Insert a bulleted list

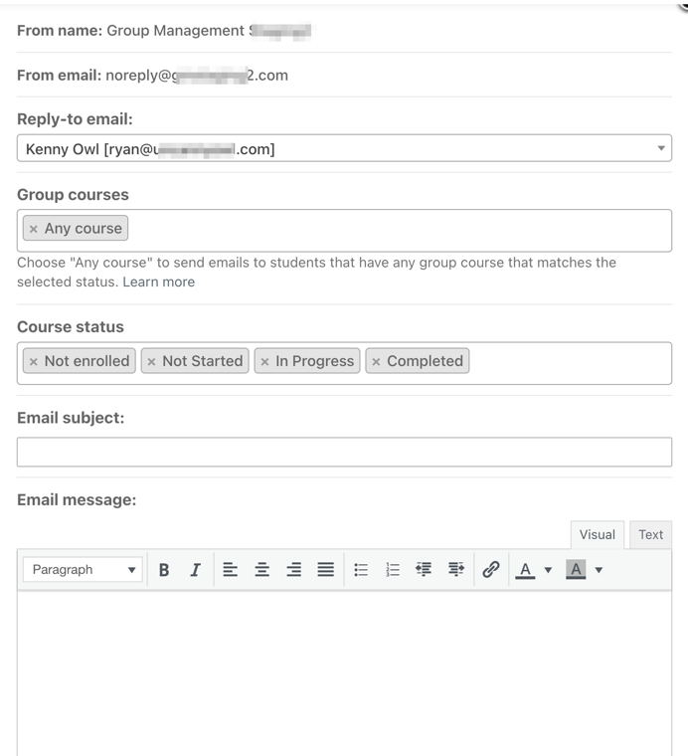(x=361, y=570)
